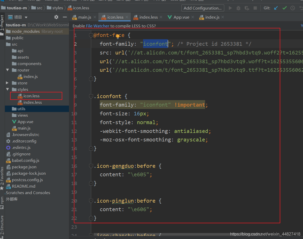Click the styles breadcrumb
The height and width of the screenshot is (239, 303).
coord(55,8)
